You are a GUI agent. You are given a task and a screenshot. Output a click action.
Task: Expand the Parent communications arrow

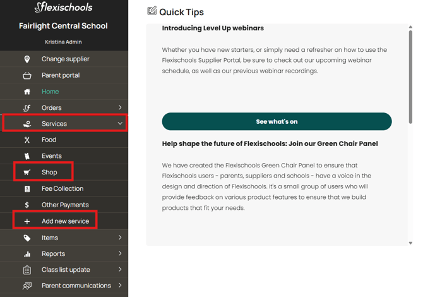click(x=120, y=286)
